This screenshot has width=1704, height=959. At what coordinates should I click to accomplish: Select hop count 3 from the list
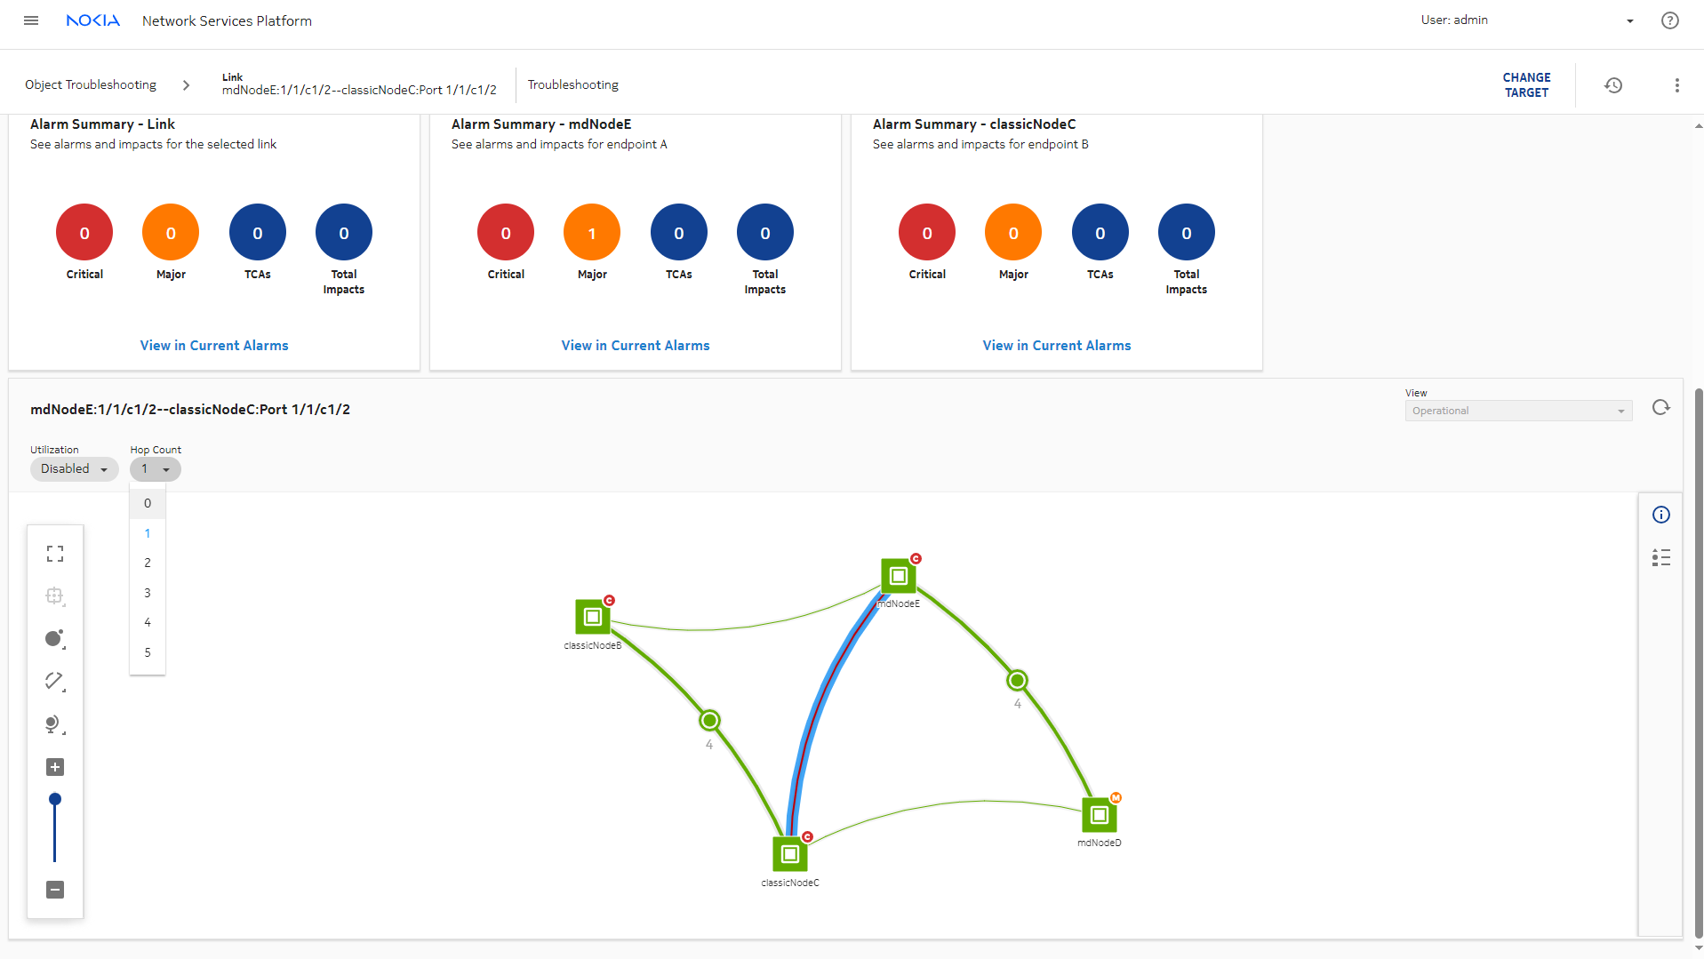[148, 593]
